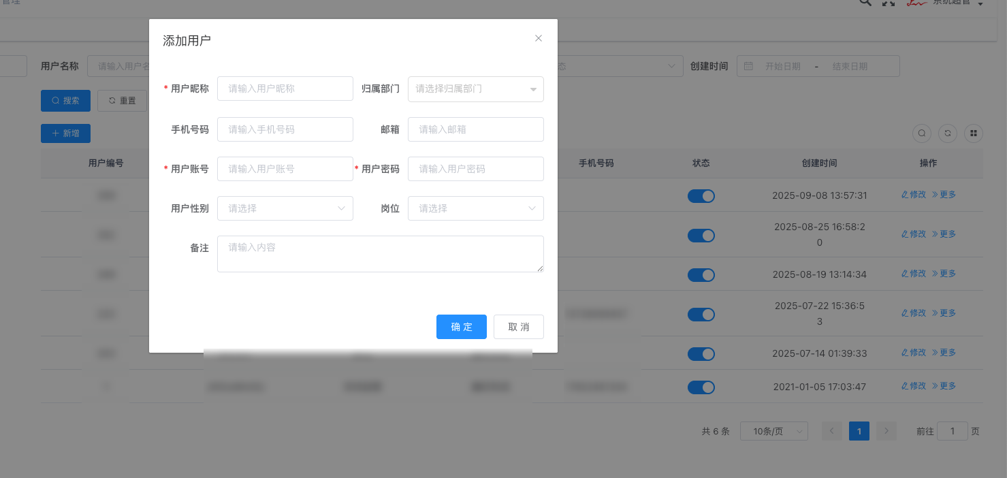
Task: Close the 添加用户 dialog with the X
Action: (x=539, y=38)
